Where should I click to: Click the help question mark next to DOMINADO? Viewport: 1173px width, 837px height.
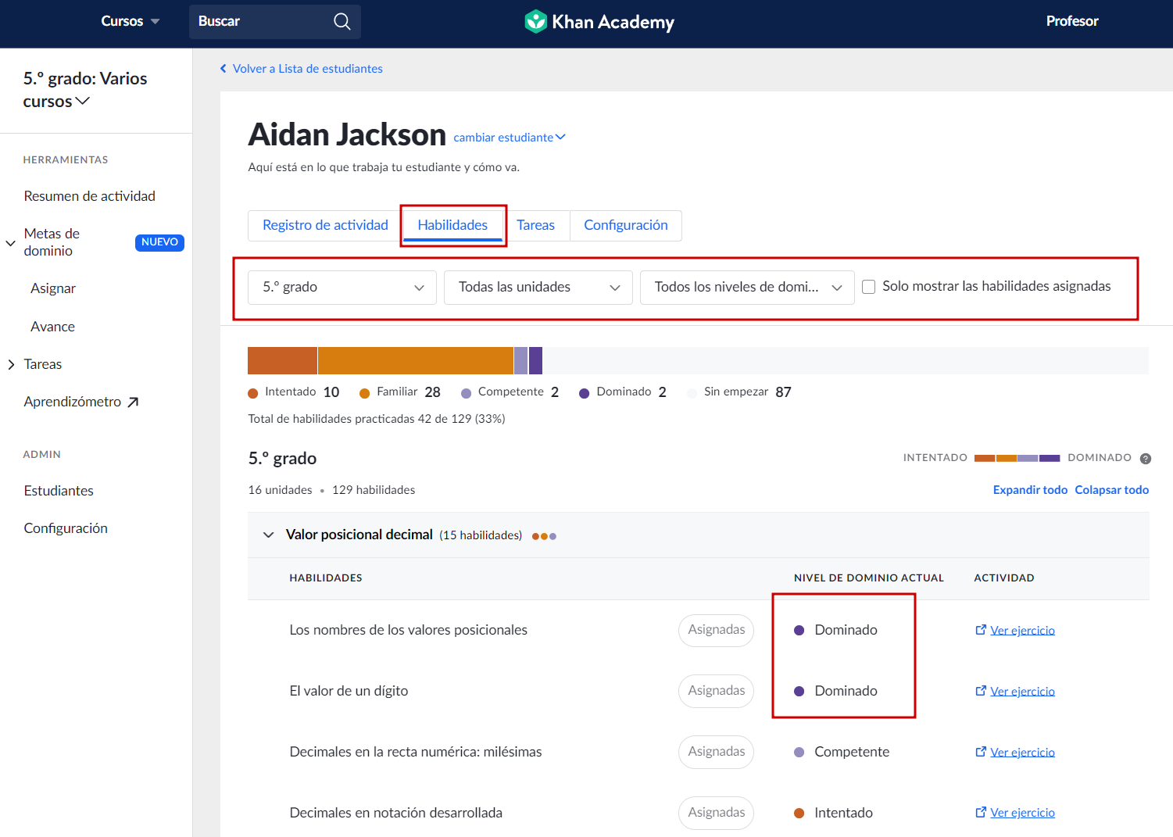[1145, 459]
